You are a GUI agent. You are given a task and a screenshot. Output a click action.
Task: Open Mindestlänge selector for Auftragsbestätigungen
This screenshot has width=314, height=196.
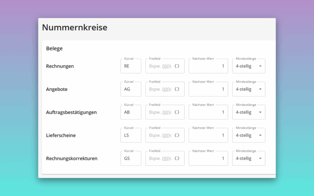point(248,112)
